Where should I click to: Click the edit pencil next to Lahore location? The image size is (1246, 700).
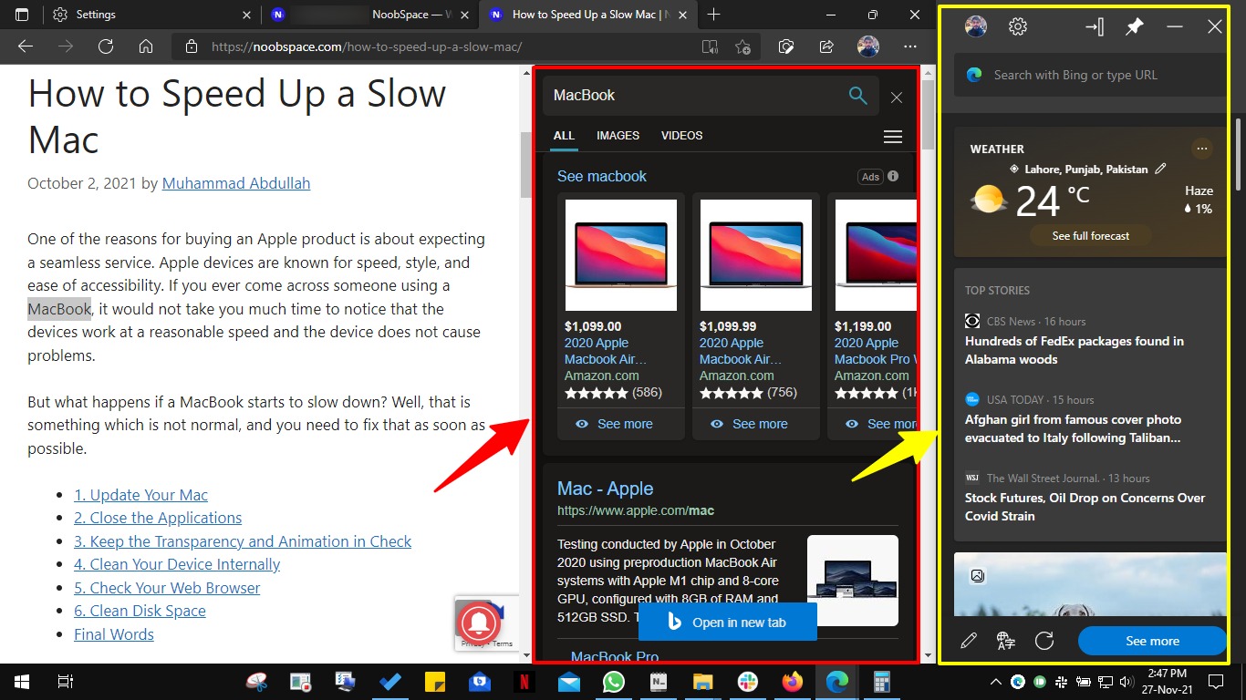pos(1160,169)
